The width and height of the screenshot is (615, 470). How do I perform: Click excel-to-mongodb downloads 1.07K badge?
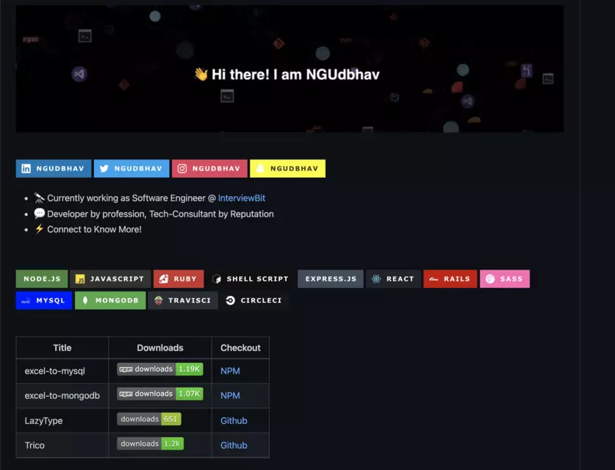pos(160,394)
